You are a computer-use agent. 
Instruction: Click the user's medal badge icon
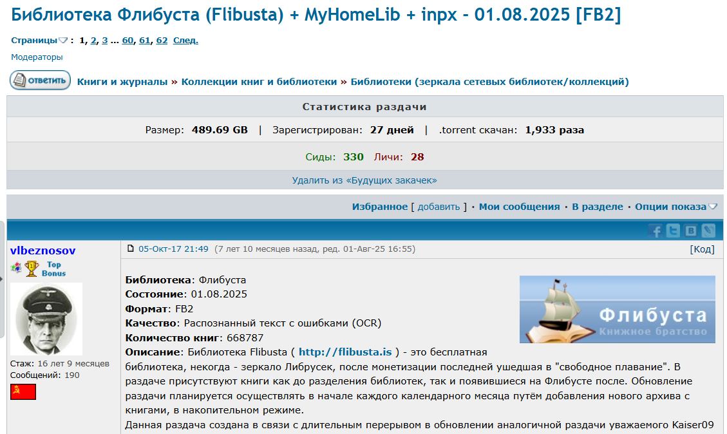pos(16,267)
